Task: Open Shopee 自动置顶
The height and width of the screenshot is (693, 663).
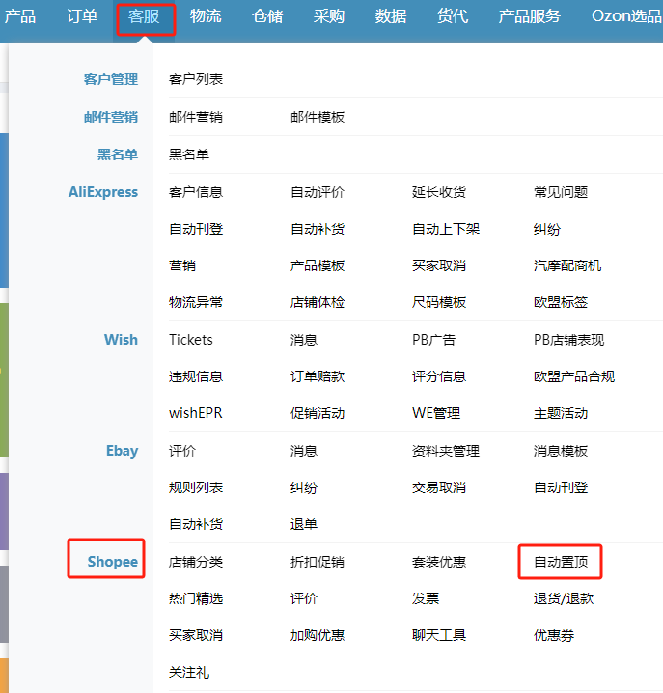Action: pyautogui.click(x=561, y=562)
